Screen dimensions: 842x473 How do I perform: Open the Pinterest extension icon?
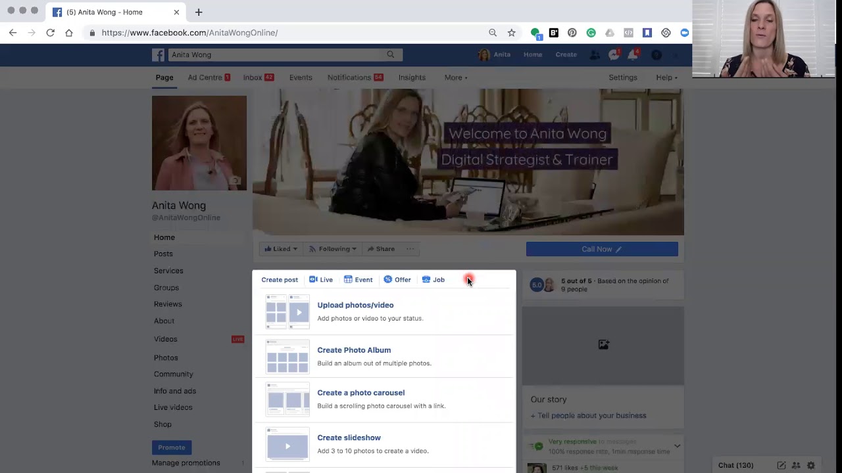pyautogui.click(x=572, y=33)
